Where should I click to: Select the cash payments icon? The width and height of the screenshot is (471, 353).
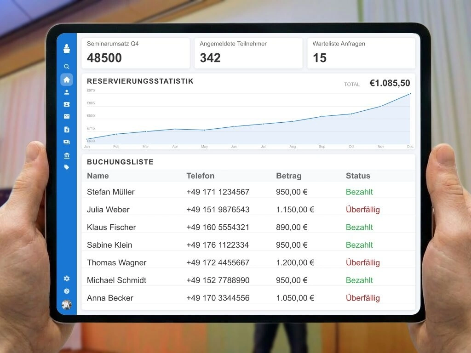click(67, 142)
